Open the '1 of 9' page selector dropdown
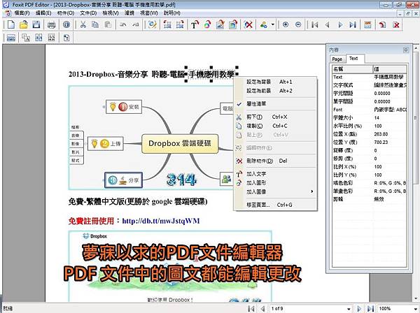 tap(349, 309)
